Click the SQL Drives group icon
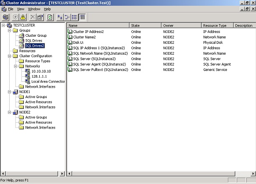 (x=21, y=40)
